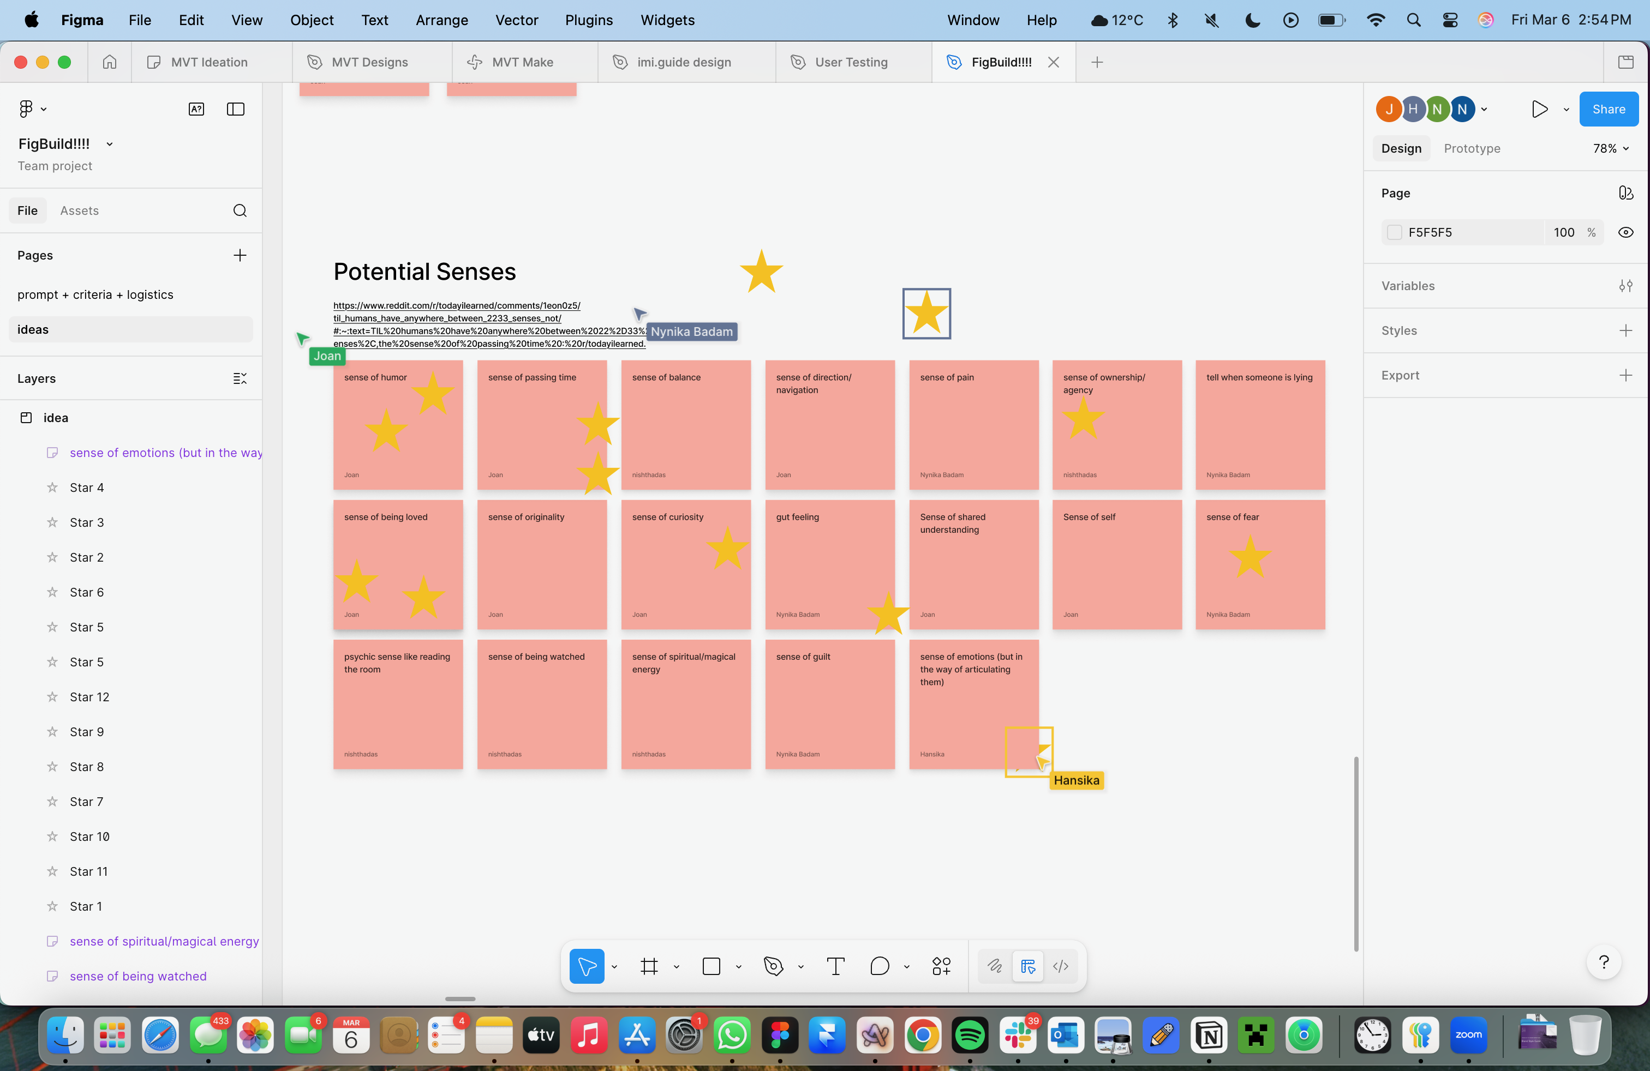The image size is (1650, 1071).
Task: Open the Actions component tool
Action: [941, 966]
